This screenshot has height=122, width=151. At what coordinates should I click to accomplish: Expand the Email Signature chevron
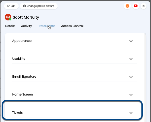click(x=131, y=77)
